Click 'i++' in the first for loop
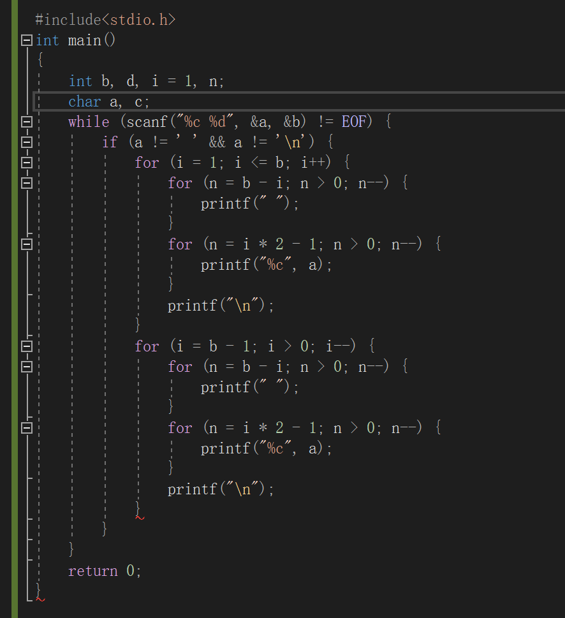Screen dimensions: 565x618 313,163
